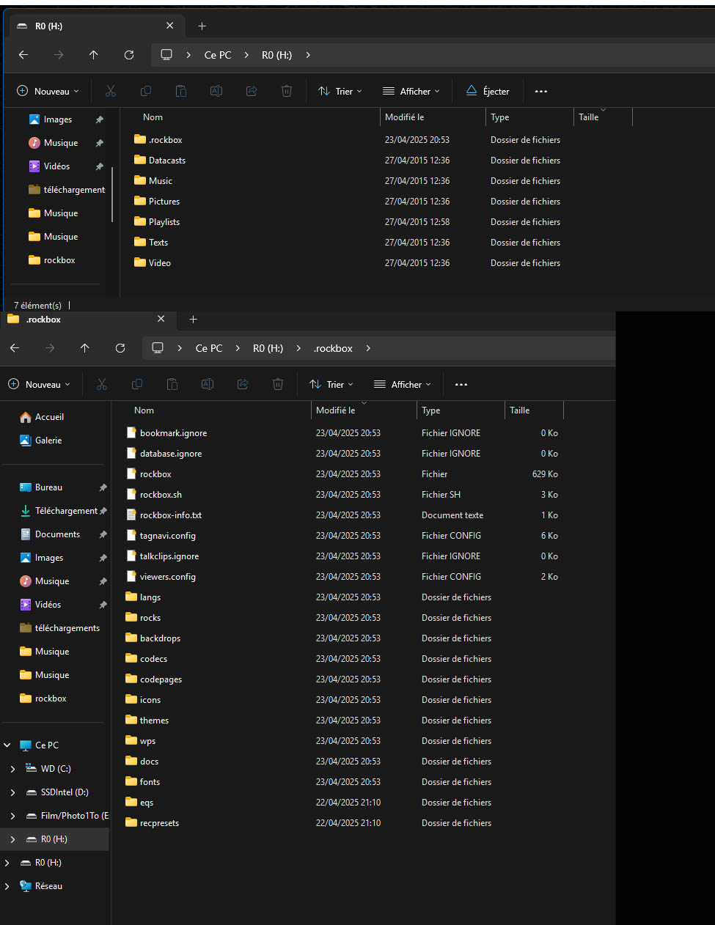Open Nouveau dropdown in .rockbox window
The width and height of the screenshot is (715, 925).
(x=39, y=384)
